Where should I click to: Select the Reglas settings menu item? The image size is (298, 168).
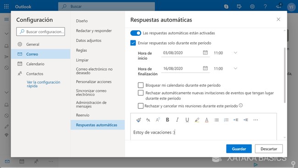coord(81,50)
